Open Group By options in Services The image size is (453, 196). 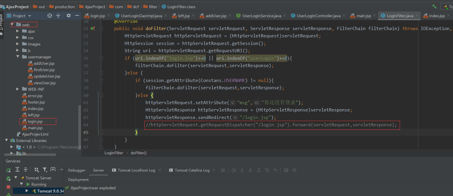[x=37, y=169]
